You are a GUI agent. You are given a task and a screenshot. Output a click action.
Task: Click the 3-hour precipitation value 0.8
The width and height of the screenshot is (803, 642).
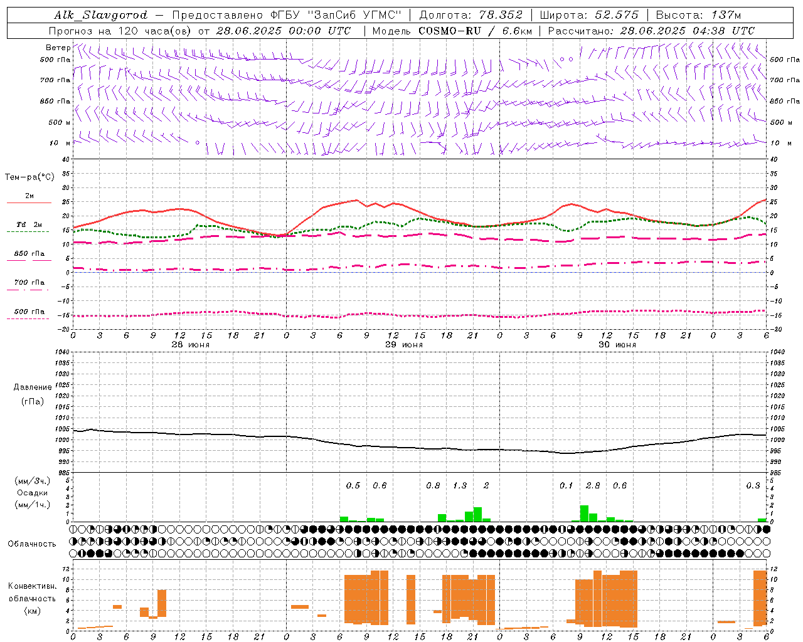click(433, 485)
